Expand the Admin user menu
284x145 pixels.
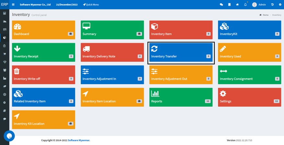point(259,5)
